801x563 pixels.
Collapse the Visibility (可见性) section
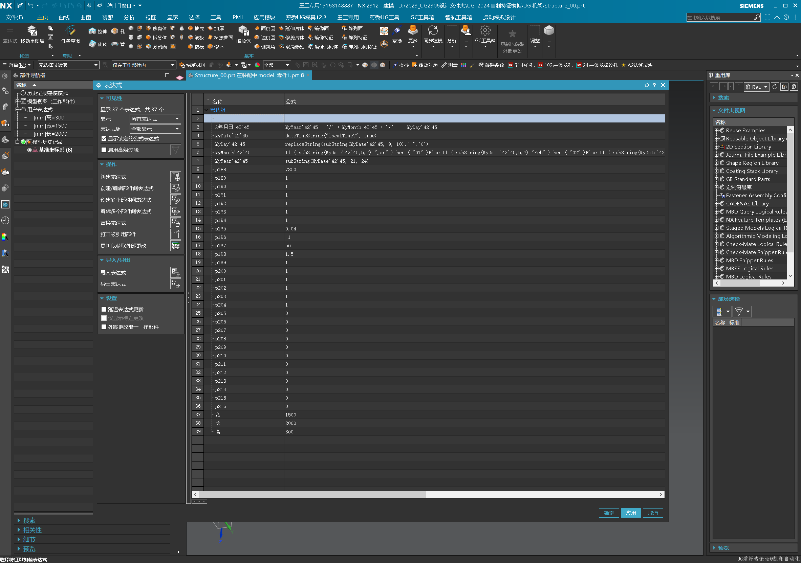click(102, 99)
